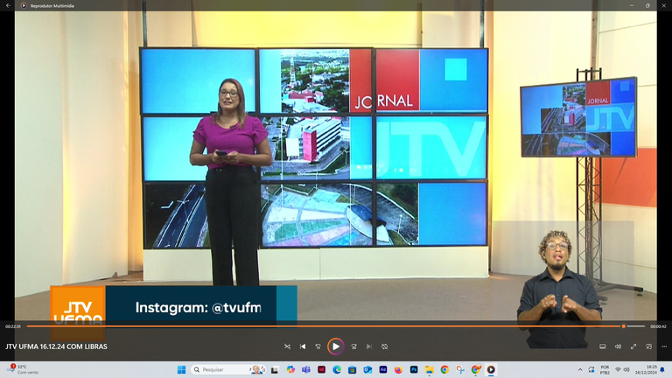
Task: Open more options ellipsis menu
Action: pyautogui.click(x=662, y=346)
